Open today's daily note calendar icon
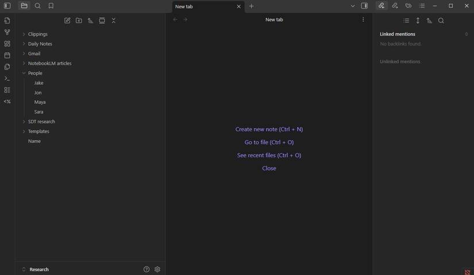The width and height of the screenshot is (474, 275). click(7, 55)
